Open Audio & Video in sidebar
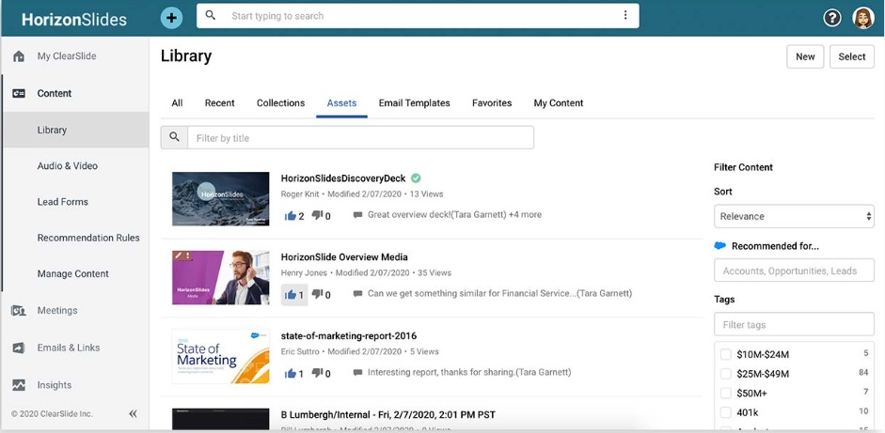Screen dimensions: 885x433 pyautogui.click(x=67, y=165)
